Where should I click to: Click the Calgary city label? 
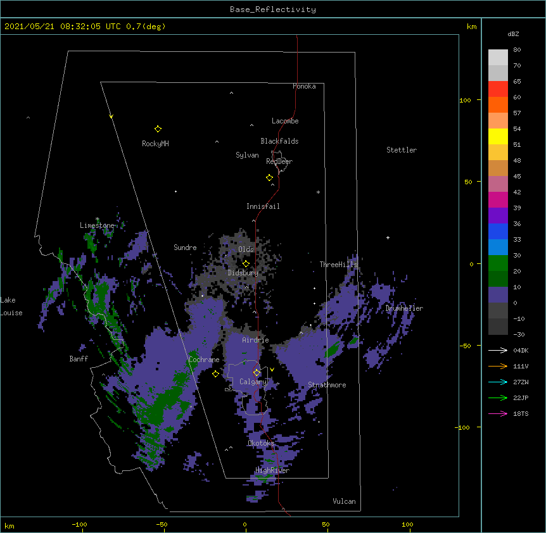coord(253,382)
